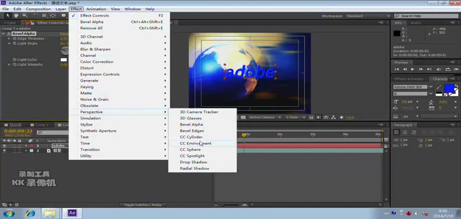
Task: Click Search Help input field
Action: pos(426,16)
